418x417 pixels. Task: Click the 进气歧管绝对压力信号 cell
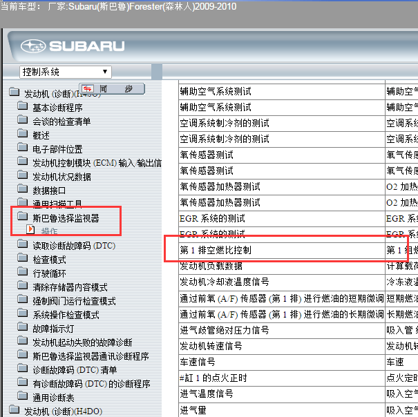point(282,331)
